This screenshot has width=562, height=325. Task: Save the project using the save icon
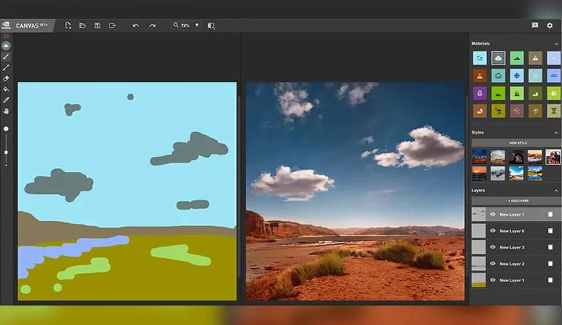tap(97, 26)
